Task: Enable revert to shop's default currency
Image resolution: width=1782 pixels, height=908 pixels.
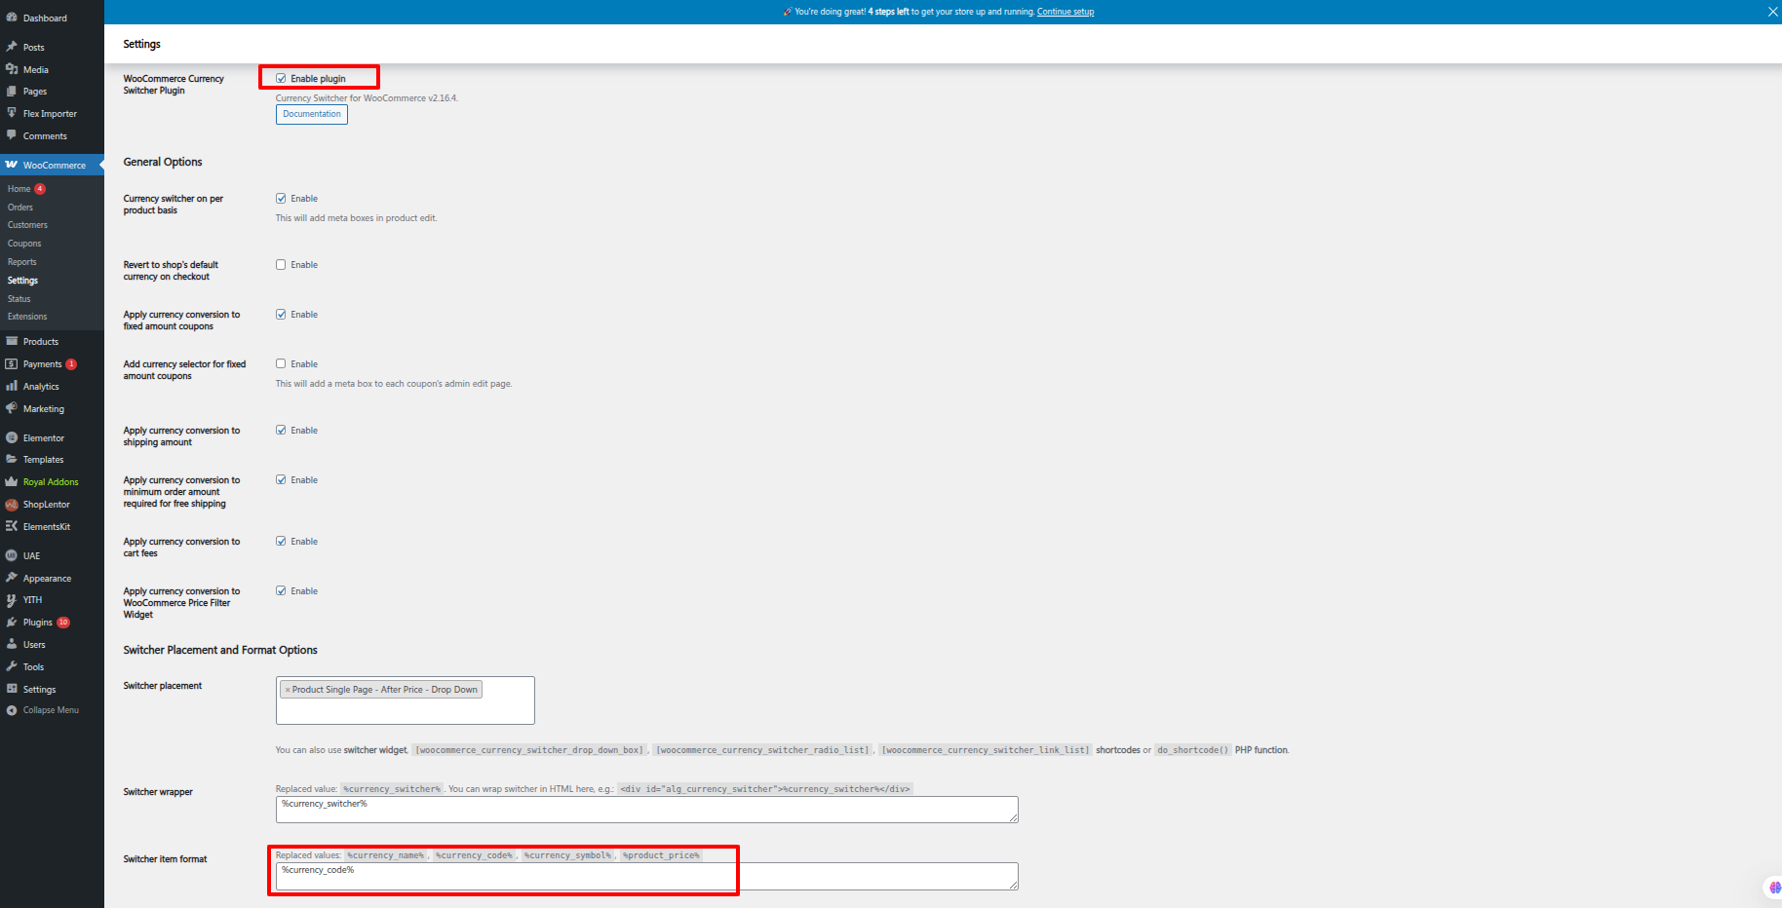Action: [x=281, y=265]
